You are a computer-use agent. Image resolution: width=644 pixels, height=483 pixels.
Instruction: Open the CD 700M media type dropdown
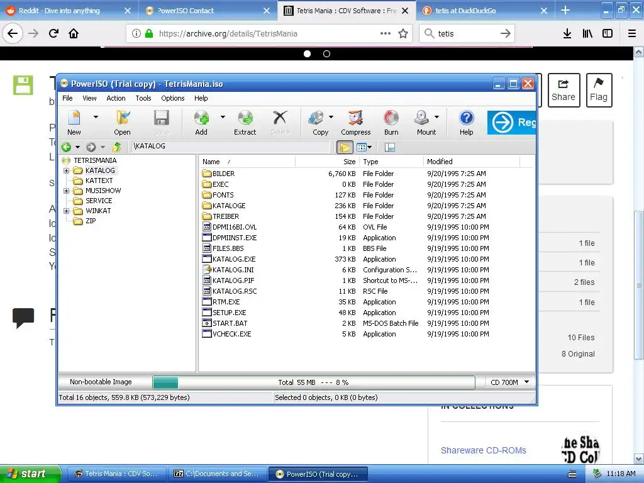coord(509,382)
